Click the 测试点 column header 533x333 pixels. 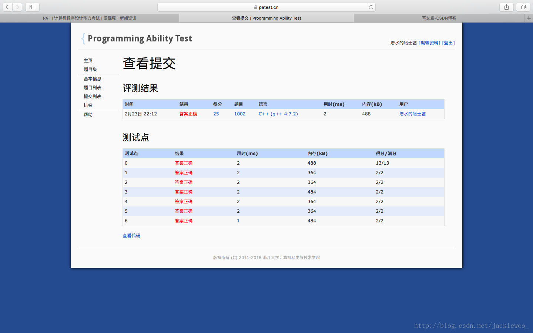click(x=131, y=154)
